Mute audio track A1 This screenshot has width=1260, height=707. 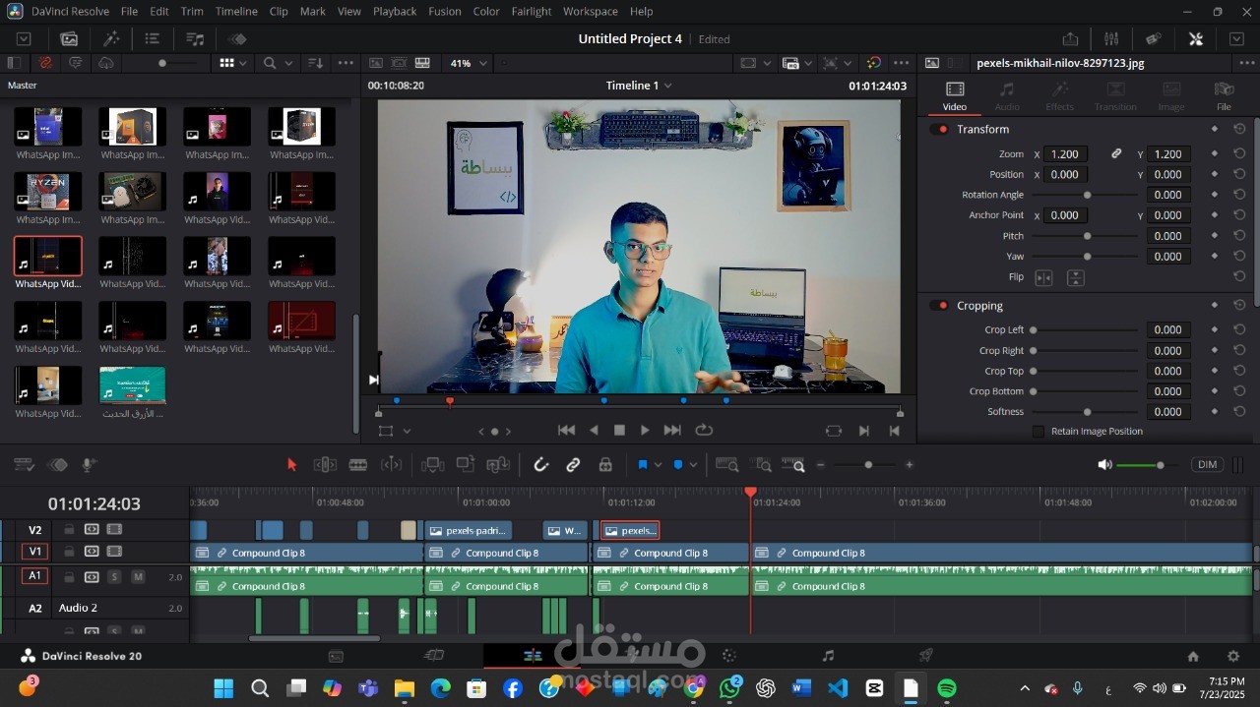[138, 576]
